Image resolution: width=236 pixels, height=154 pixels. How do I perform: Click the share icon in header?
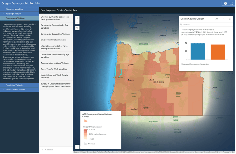pyautogui.click(x=232, y=4)
